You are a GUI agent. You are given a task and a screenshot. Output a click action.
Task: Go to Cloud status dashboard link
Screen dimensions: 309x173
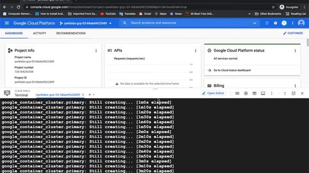232,70
